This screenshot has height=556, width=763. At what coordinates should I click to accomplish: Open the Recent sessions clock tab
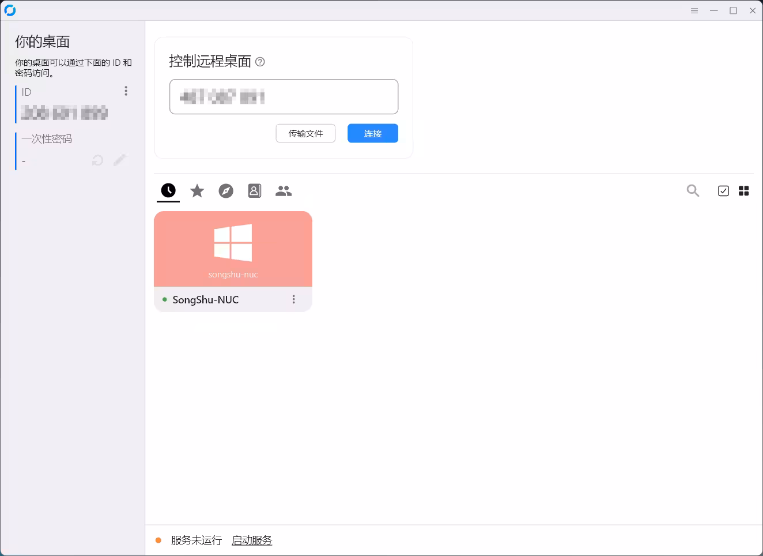168,190
